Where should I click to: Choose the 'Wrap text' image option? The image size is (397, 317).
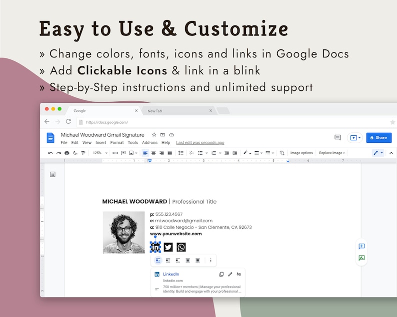tap(168, 260)
